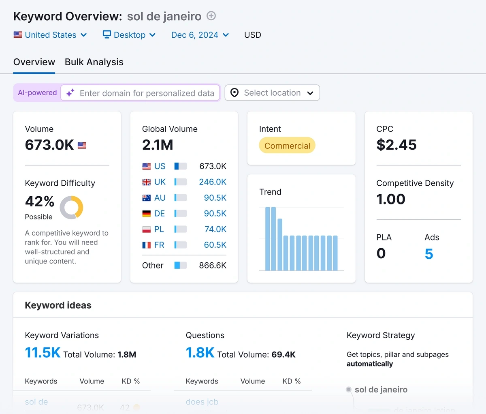
Task: Click the US volume share bar
Action: point(181,166)
